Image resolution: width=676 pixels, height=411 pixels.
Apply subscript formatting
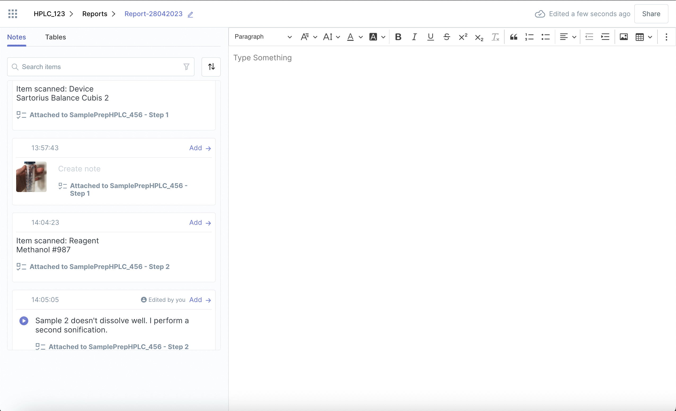coord(479,37)
